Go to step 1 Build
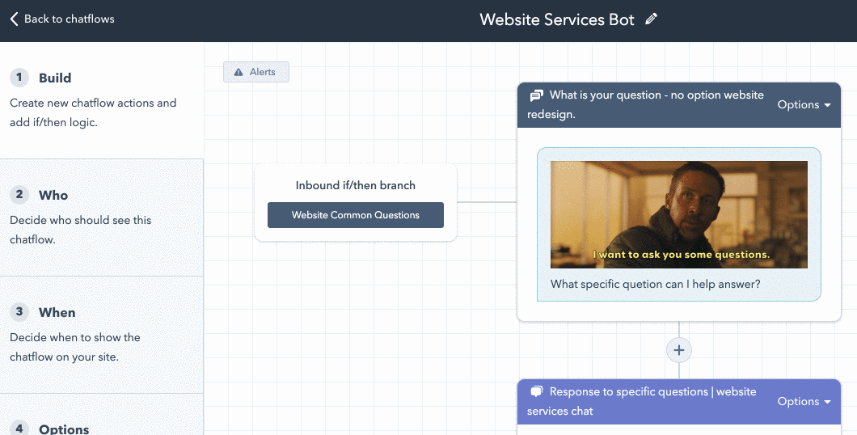Screen dimensions: 857x435 [102, 100]
